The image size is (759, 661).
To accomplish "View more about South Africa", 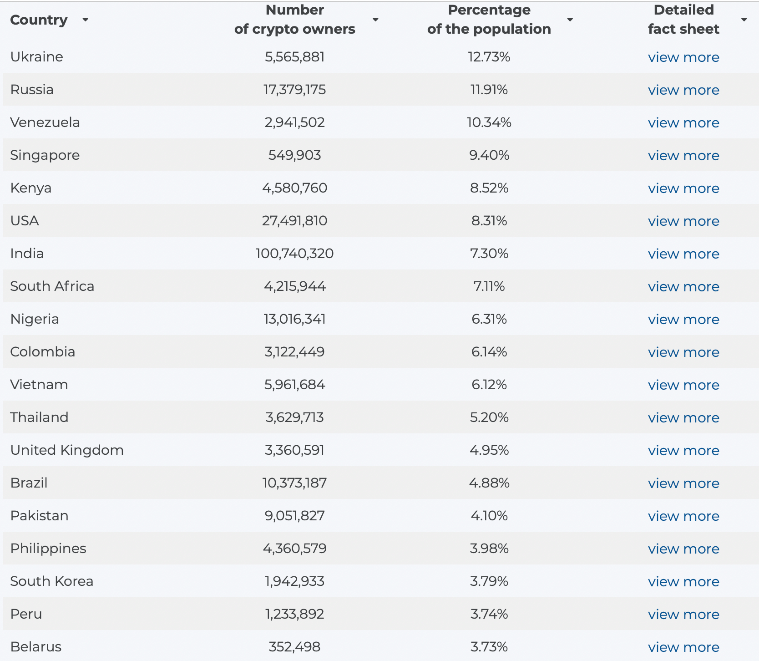I will tap(683, 287).
